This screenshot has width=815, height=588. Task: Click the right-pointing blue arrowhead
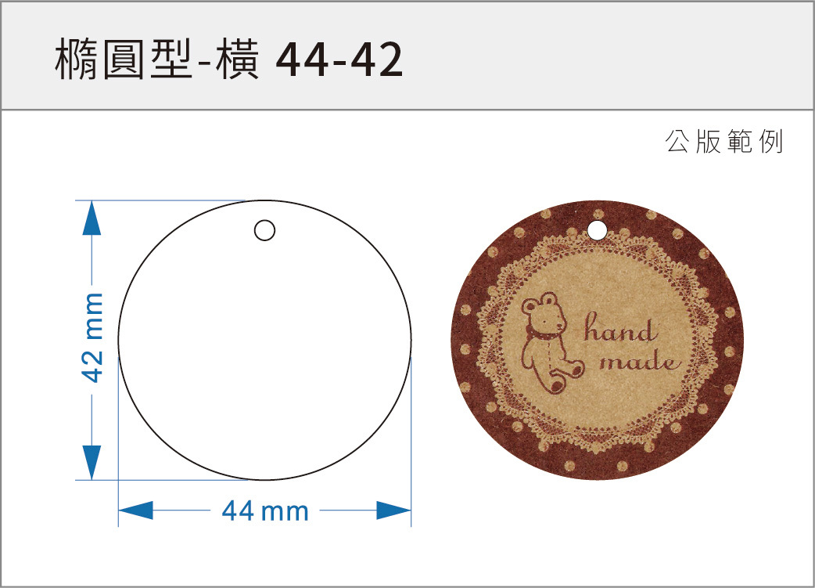click(393, 510)
